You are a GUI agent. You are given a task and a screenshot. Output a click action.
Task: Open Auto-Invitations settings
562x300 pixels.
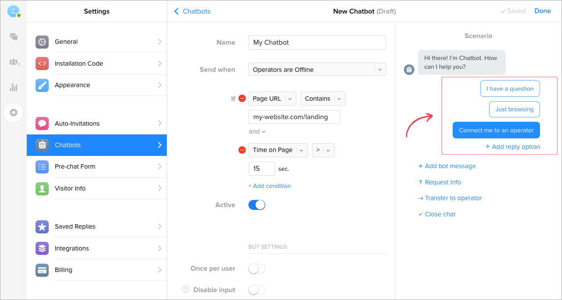[97, 124]
